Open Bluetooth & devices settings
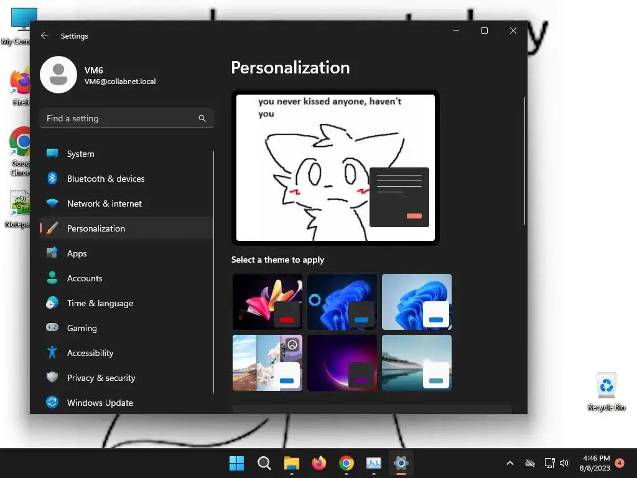 (x=126, y=179)
